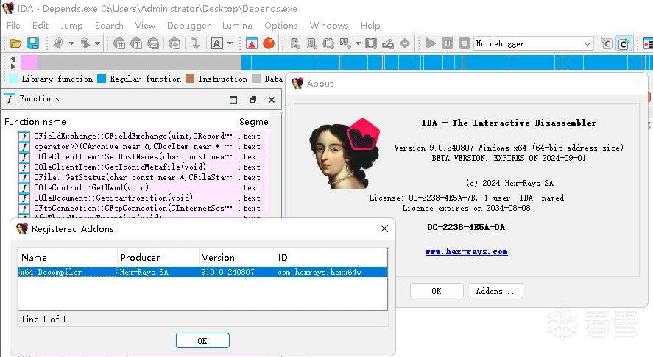Click the C code conversion icon
The image size is (653, 357).
(x=295, y=43)
